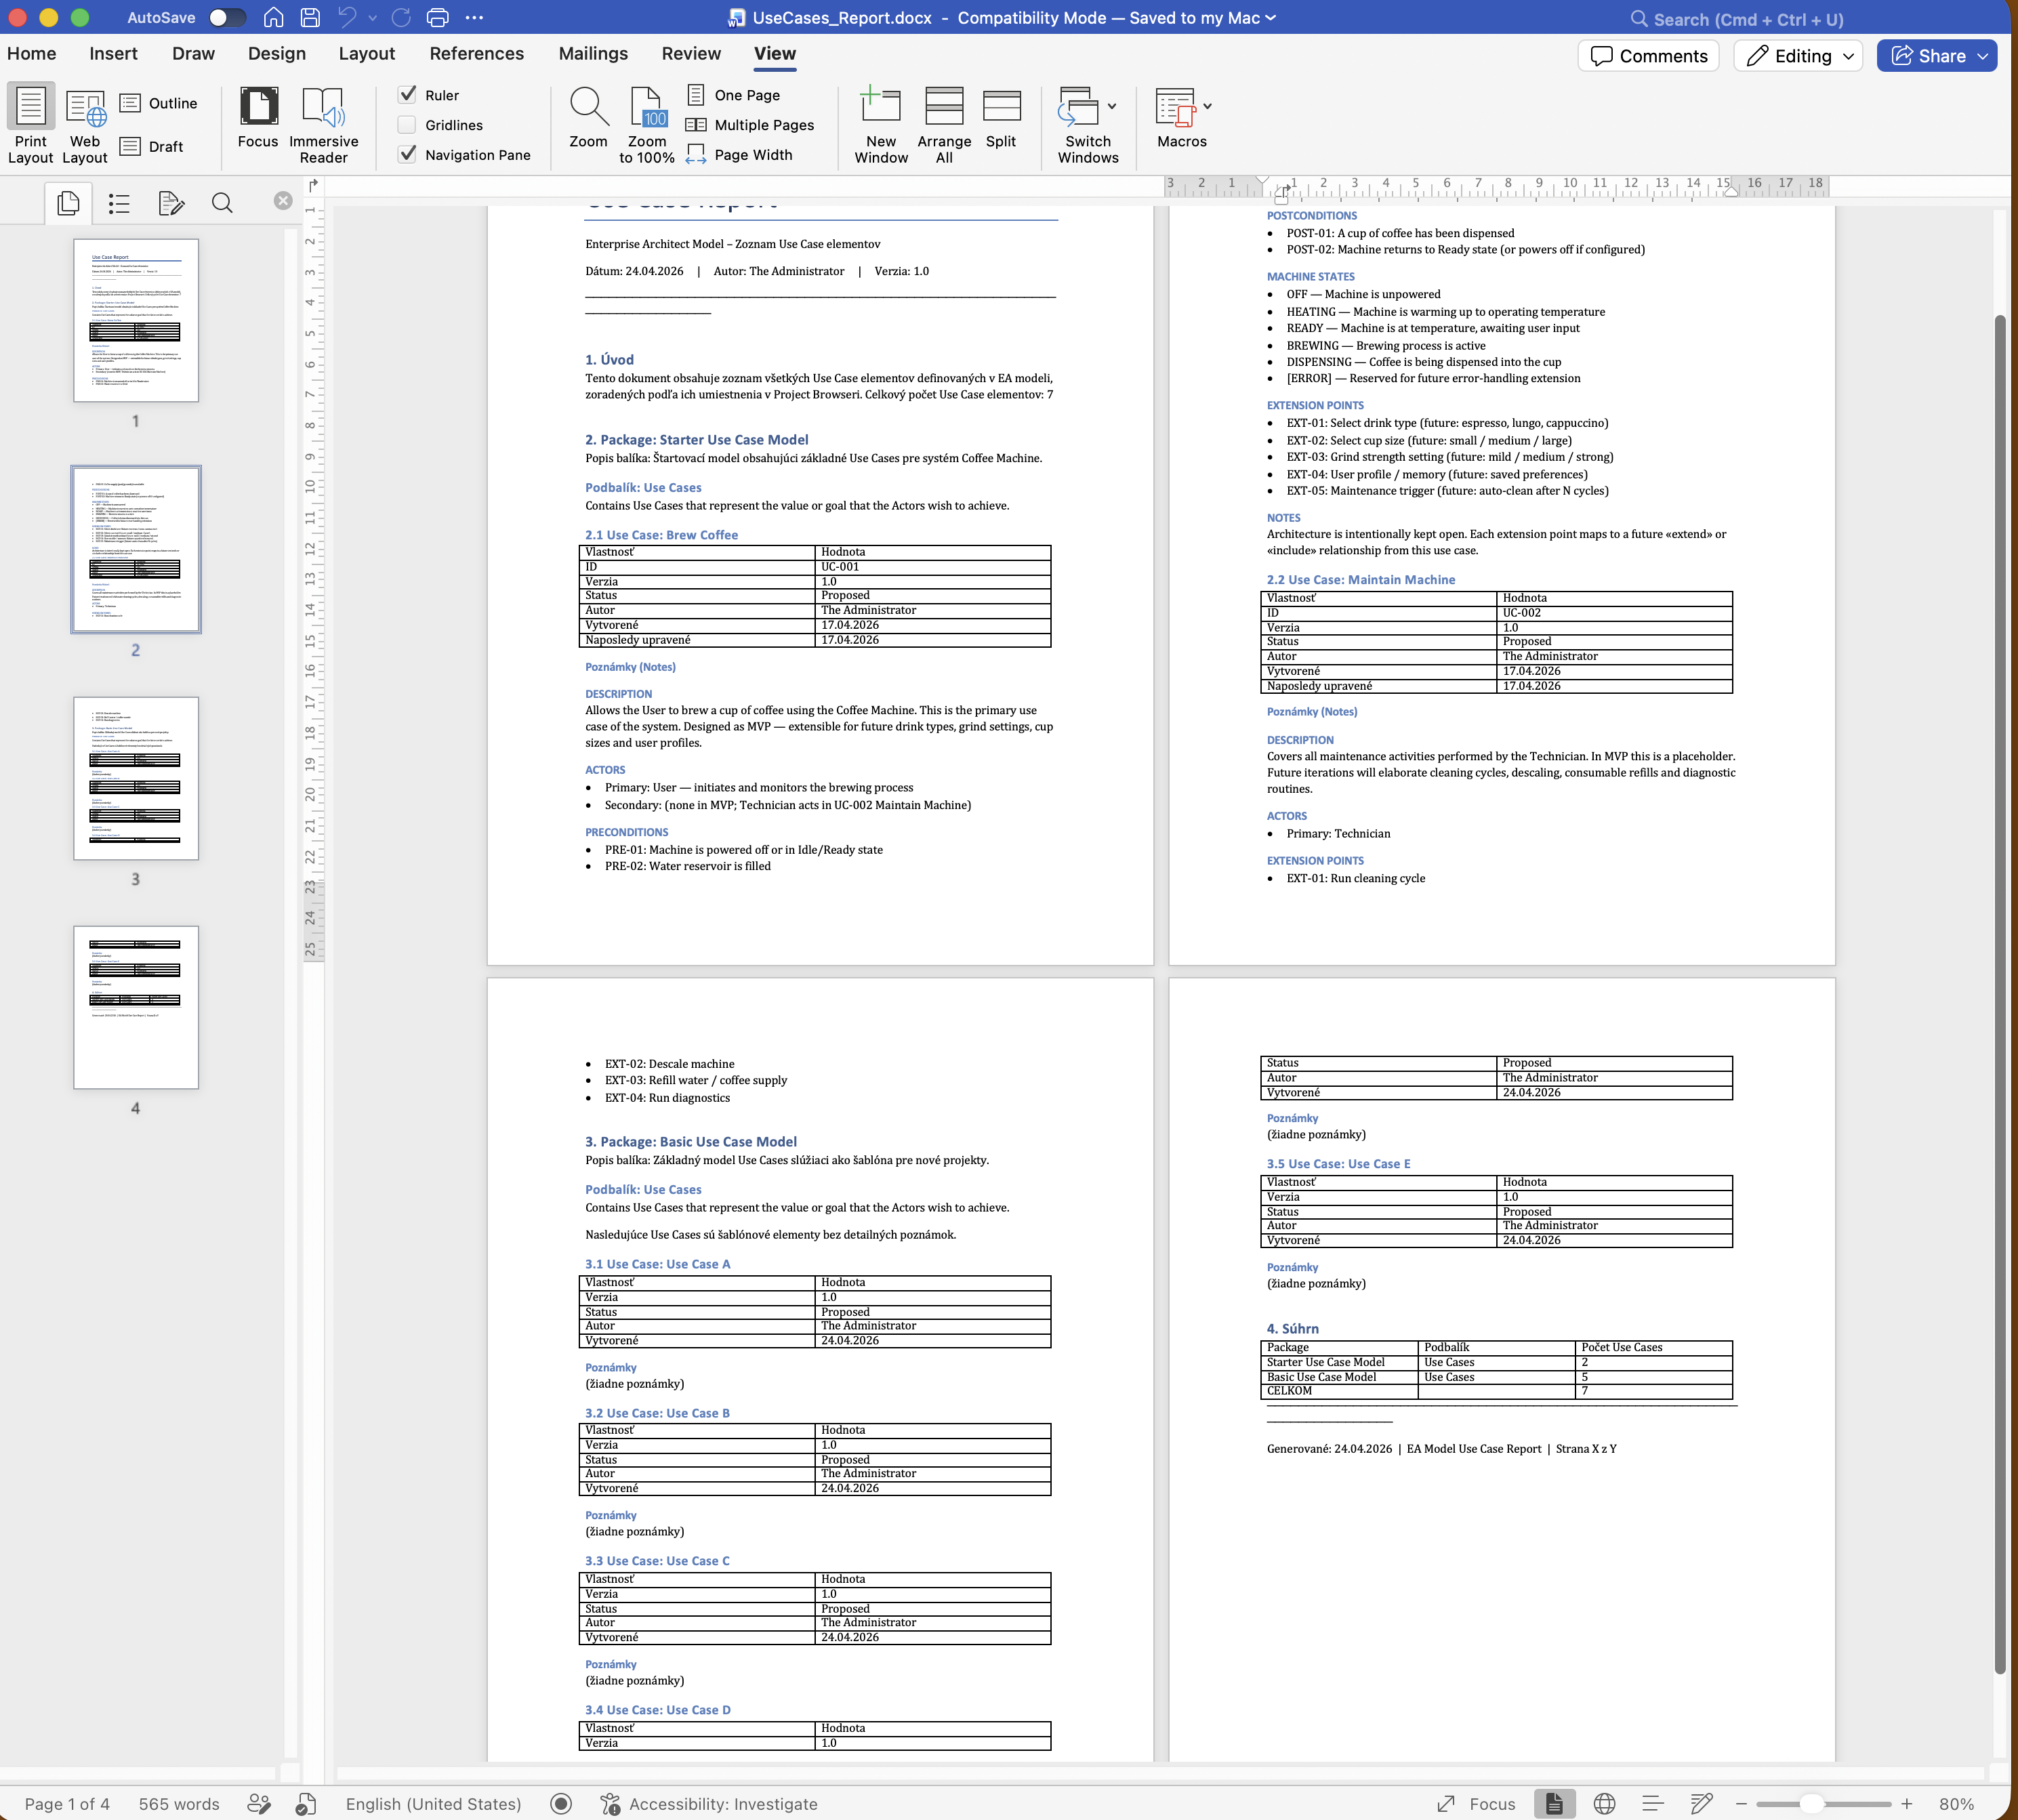Switch to Print Layout view
The height and width of the screenshot is (1820, 2018).
point(31,125)
